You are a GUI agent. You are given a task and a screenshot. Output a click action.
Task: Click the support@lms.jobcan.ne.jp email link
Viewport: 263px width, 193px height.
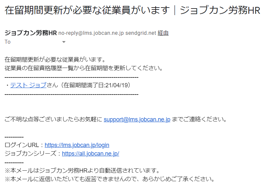pos(137,119)
